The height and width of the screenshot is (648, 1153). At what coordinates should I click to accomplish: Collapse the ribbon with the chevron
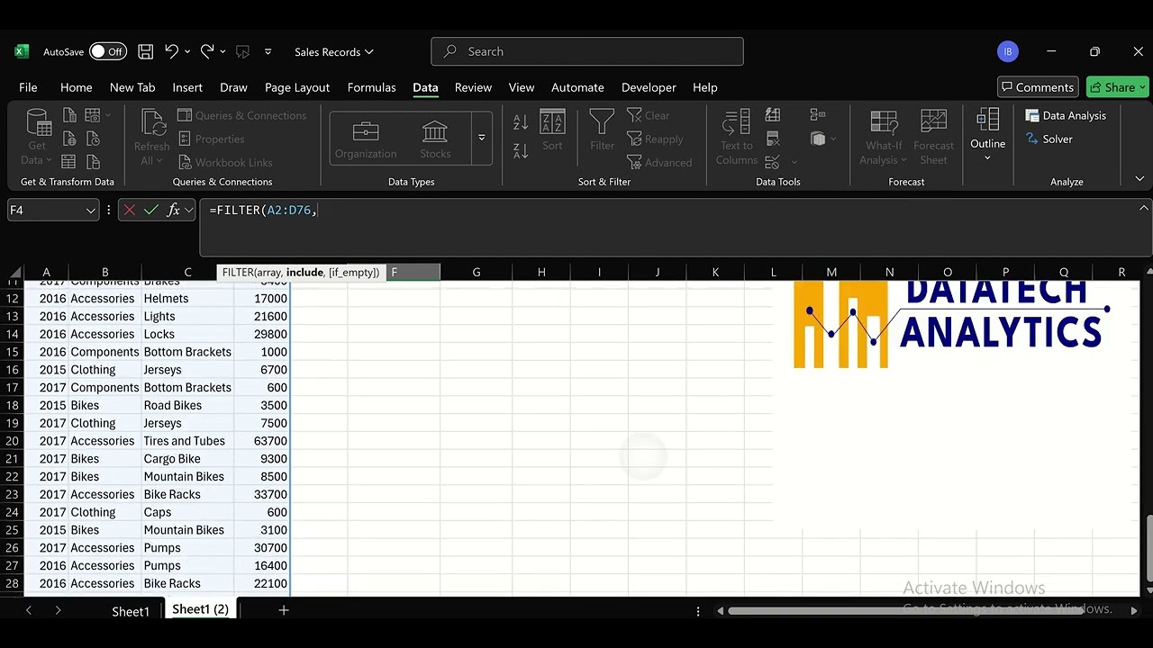pos(1139,179)
